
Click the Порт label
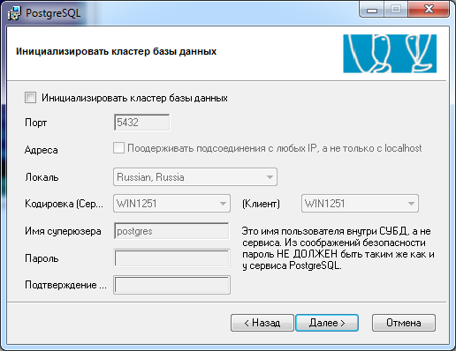[36, 123]
